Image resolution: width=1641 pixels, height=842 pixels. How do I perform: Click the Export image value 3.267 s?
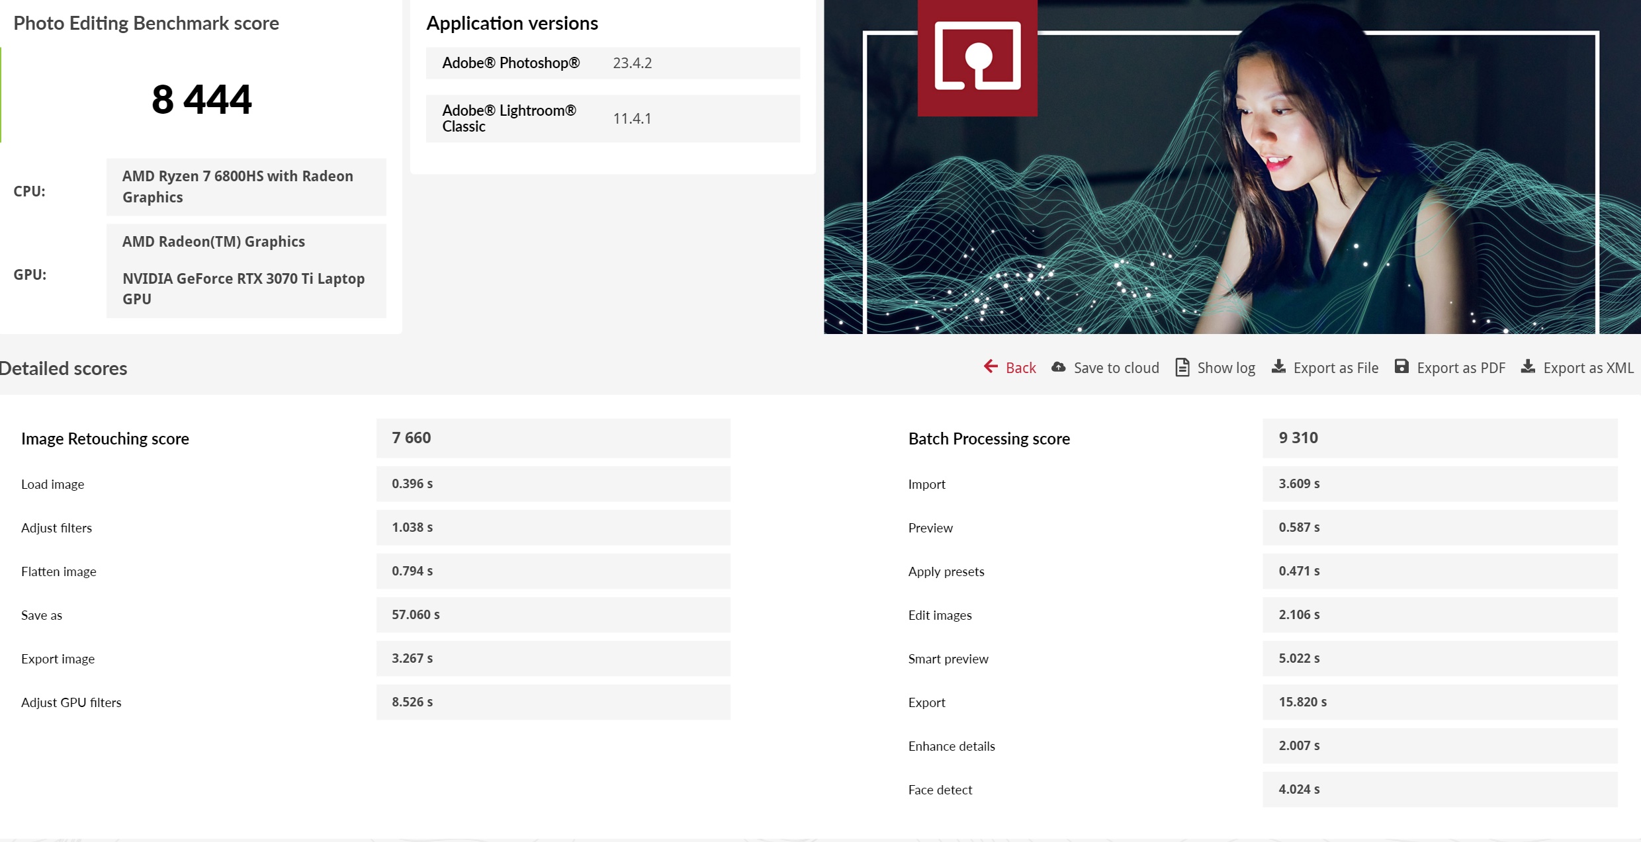(x=553, y=658)
